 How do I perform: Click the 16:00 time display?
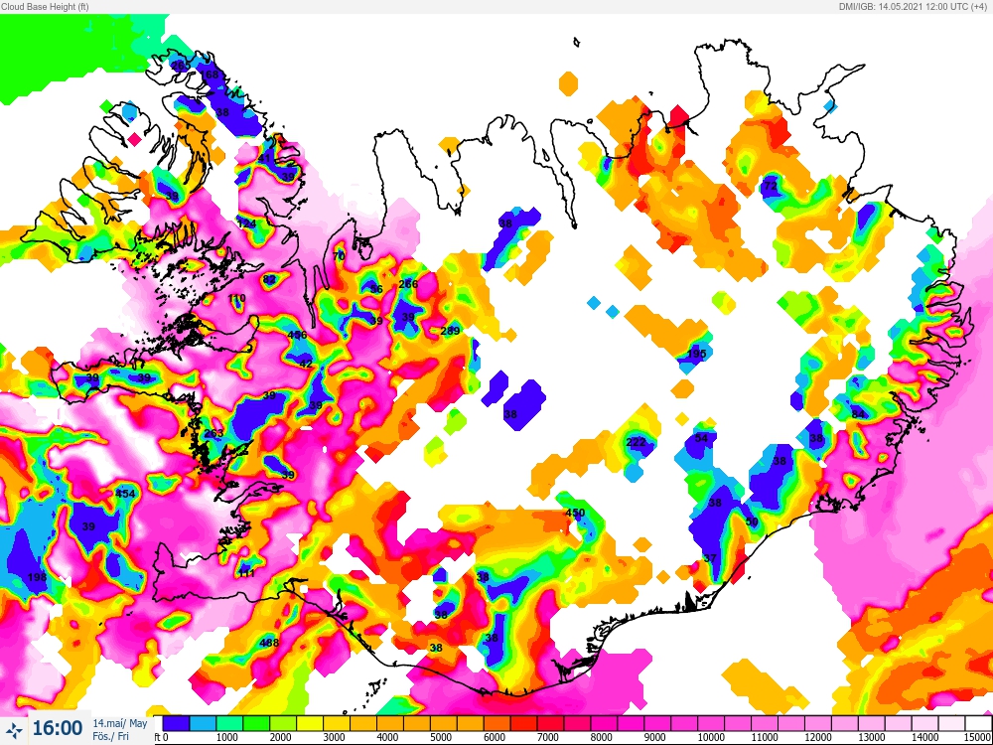(x=57, y=728)
